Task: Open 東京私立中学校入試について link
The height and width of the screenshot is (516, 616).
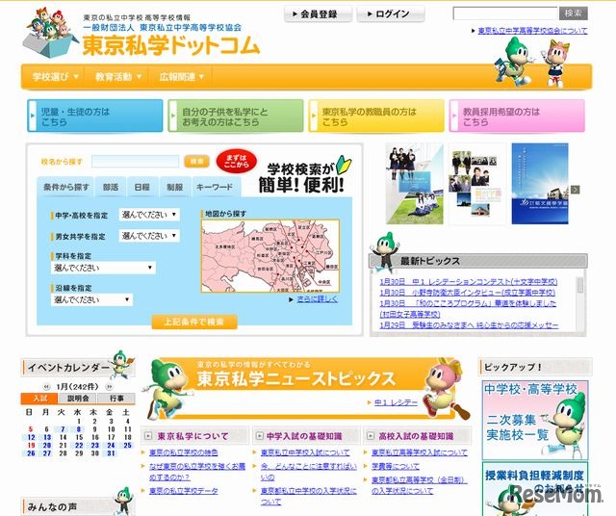Action: tap(305, 452)
